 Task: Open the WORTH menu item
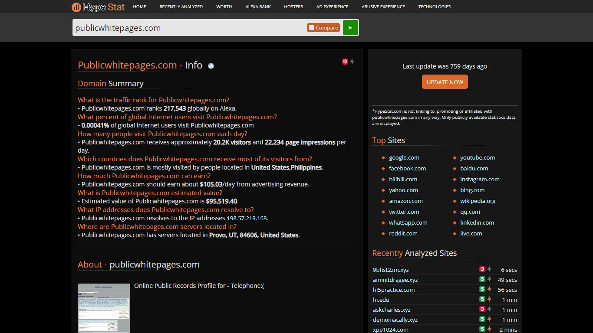[224, 7]
